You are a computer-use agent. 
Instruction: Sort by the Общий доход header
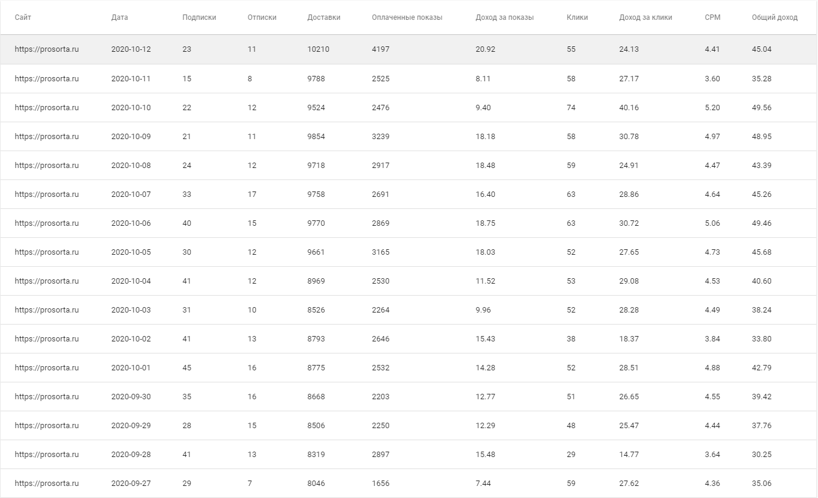coord(775,17)
